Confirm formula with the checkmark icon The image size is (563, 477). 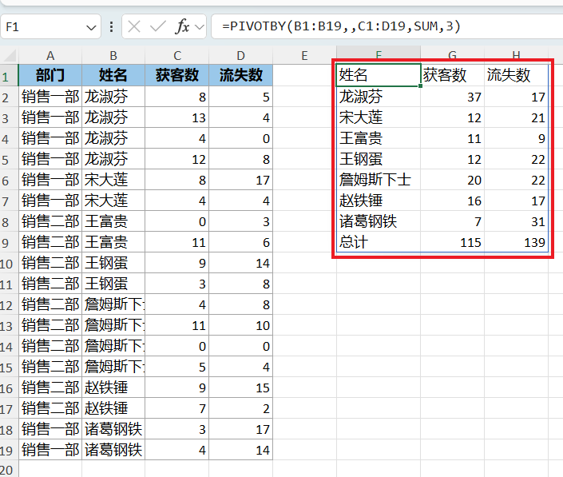157,26
